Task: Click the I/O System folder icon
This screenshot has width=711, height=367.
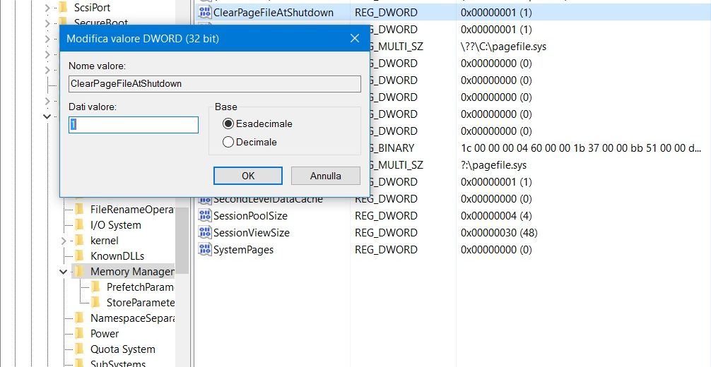Action: point(80,225)
